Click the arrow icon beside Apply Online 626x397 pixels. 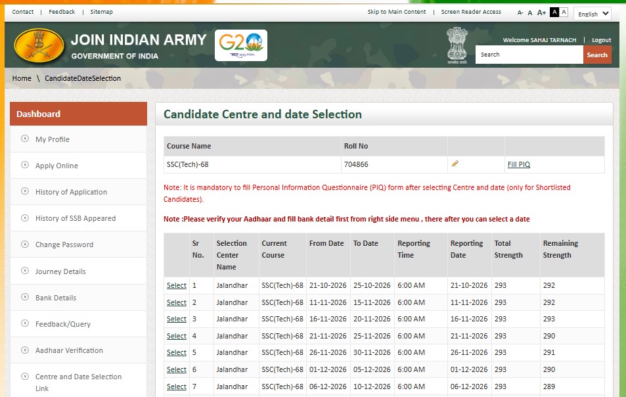tap(25, 165)
